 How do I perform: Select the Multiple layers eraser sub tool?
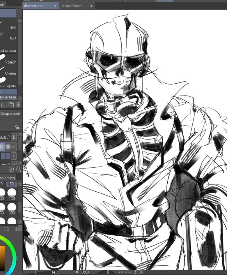coord(8,83)
